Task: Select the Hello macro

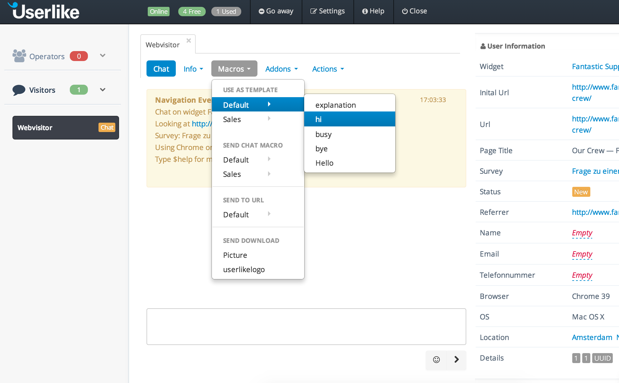Action: point(349,163)
